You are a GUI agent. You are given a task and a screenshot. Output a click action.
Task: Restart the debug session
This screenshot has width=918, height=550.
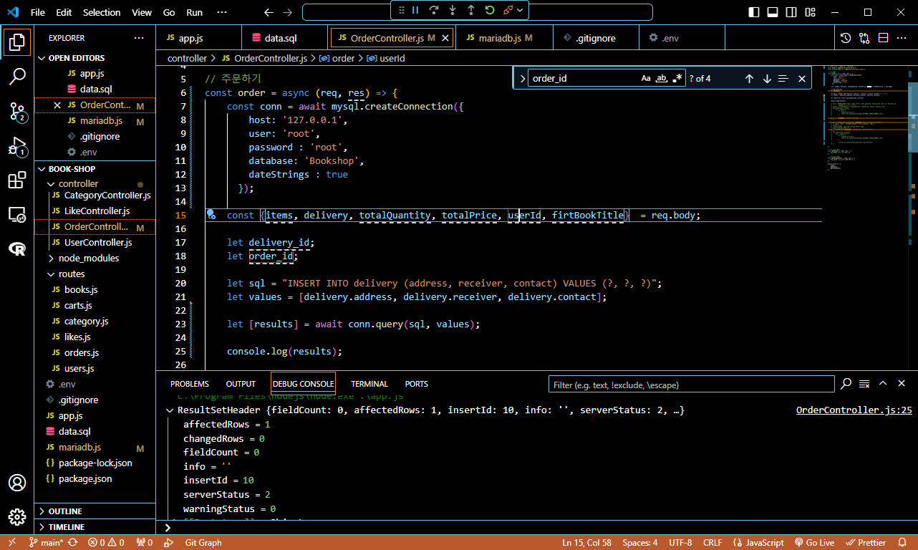490,10
